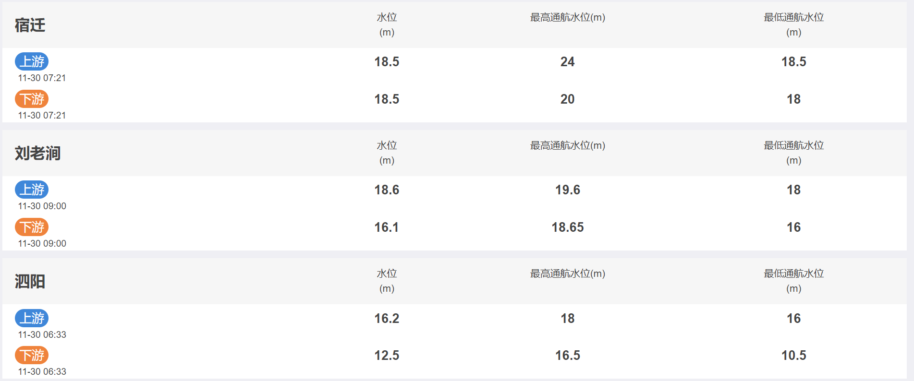The image size is (914, 381).
Task: Select the 刘老涧 station heading
Action: (x=37, y=153)
